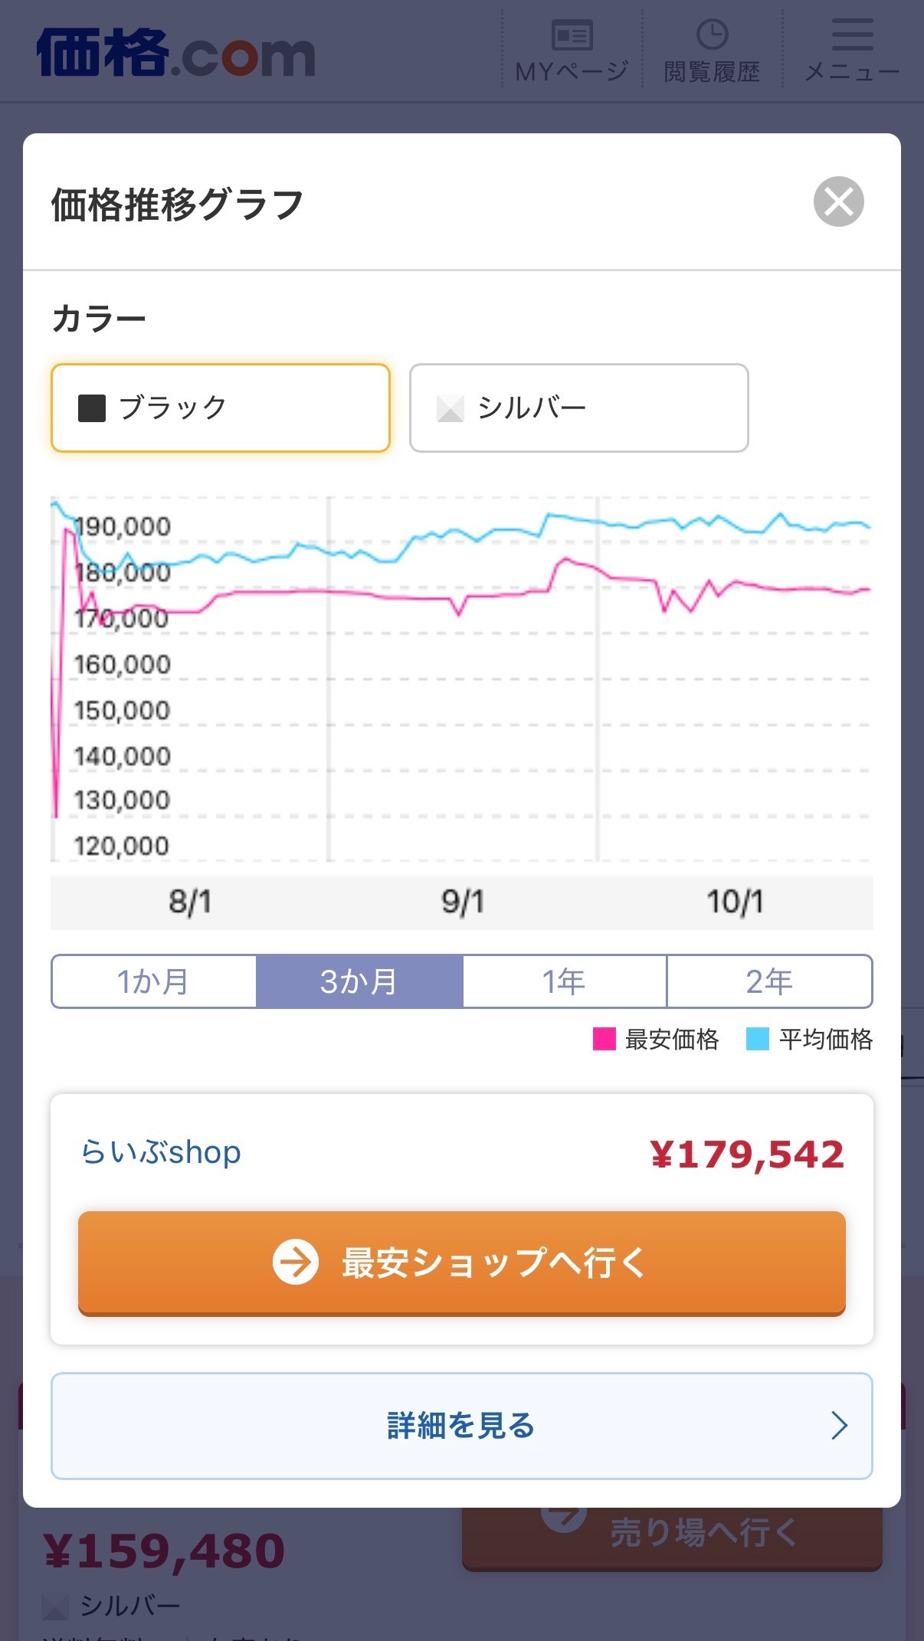Open the 閲覧履歴 clock icon
Image resolution: width=924 pixels, height=1641 pixels.
(712, 34)
